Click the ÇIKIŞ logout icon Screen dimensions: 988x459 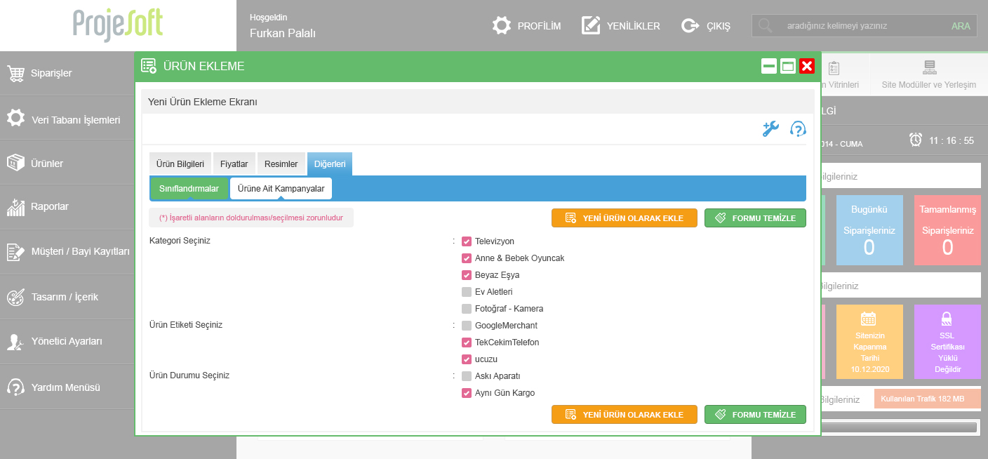[690, 26]
